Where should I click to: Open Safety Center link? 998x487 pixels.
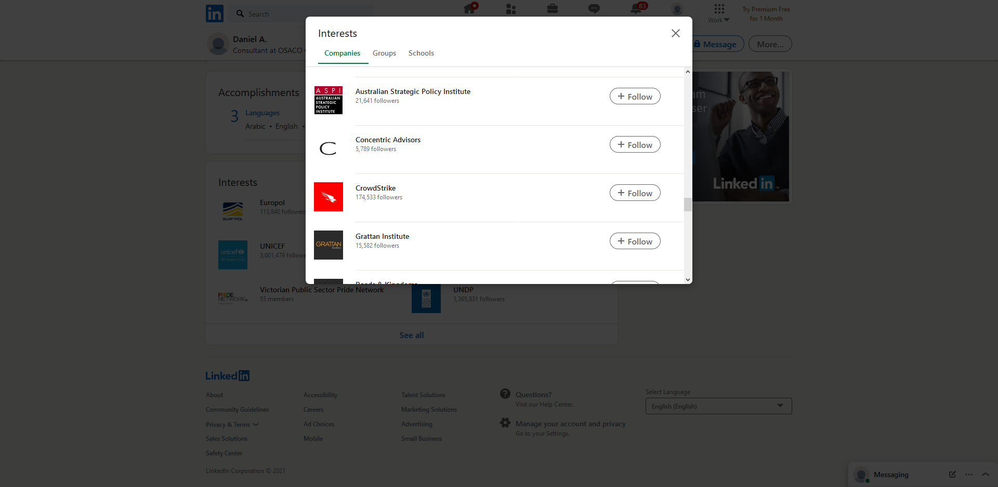(224, 453)
